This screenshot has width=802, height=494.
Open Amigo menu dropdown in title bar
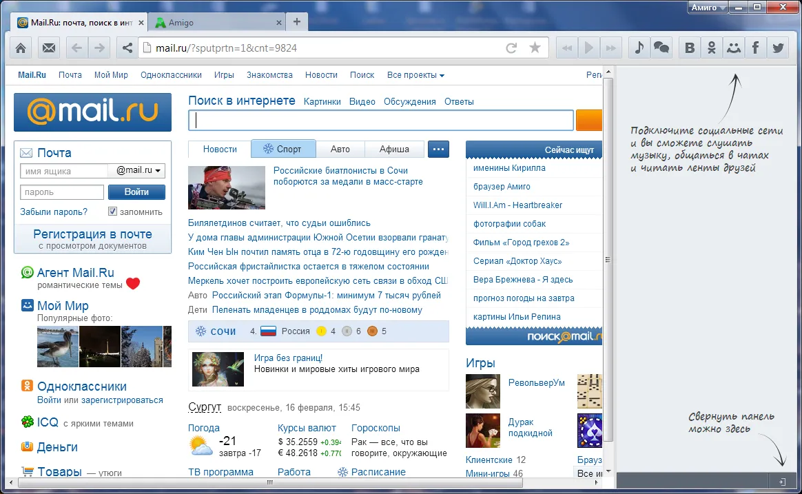(708, 7)
